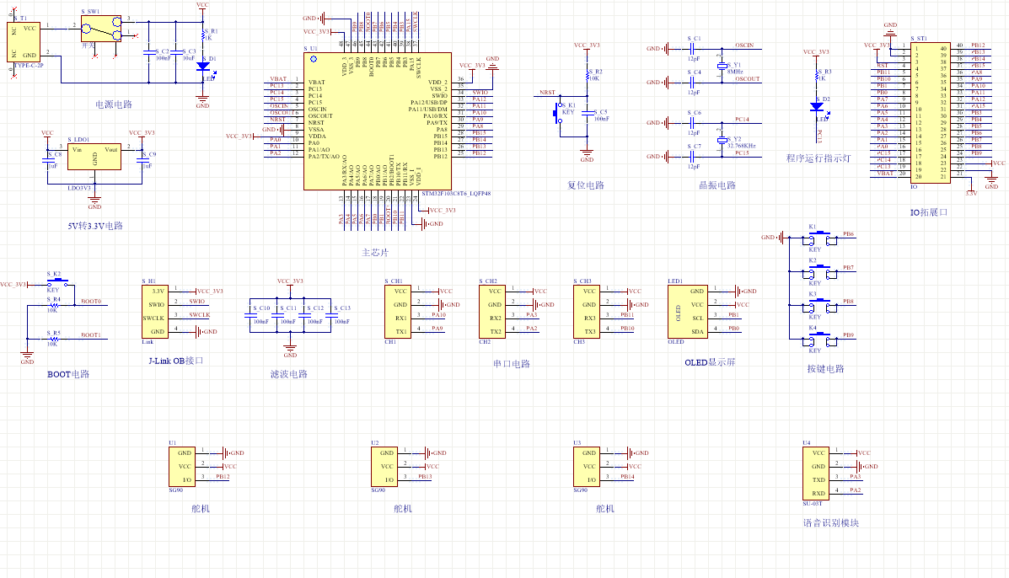This screenshot has height=578, width=1009.
Task: Select the S_ST1 IO expansion header
Action: tap(931, 113)
